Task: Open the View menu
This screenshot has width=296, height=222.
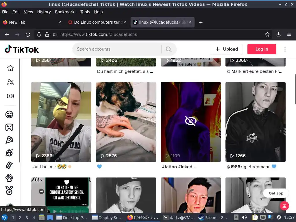Action: 28,12
